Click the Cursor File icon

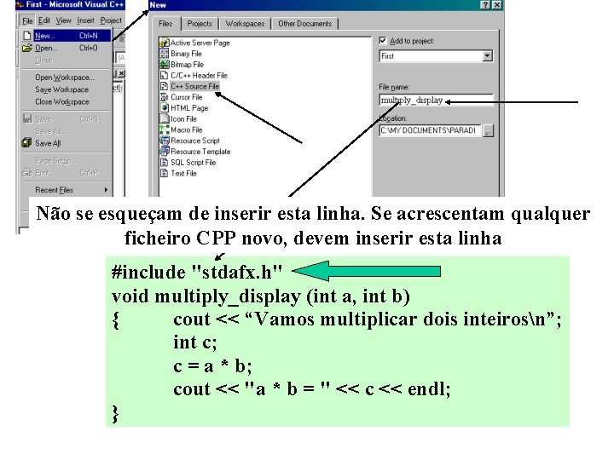[x=165, y=97]
